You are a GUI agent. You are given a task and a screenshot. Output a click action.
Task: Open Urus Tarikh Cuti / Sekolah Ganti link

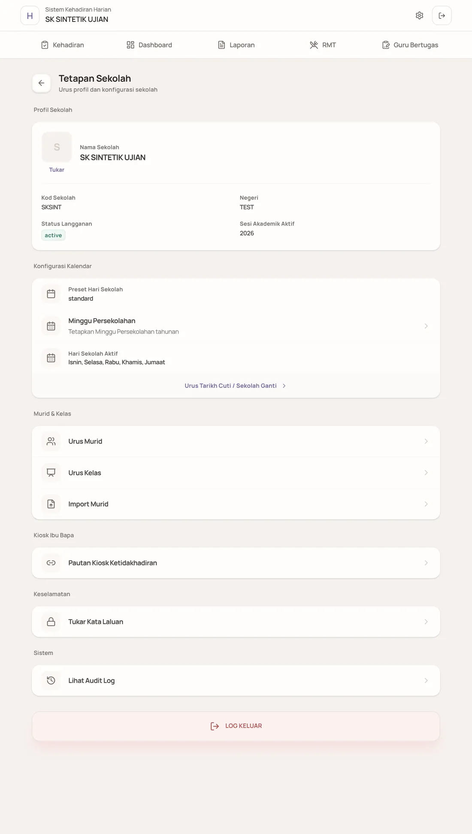pos(236,386)
